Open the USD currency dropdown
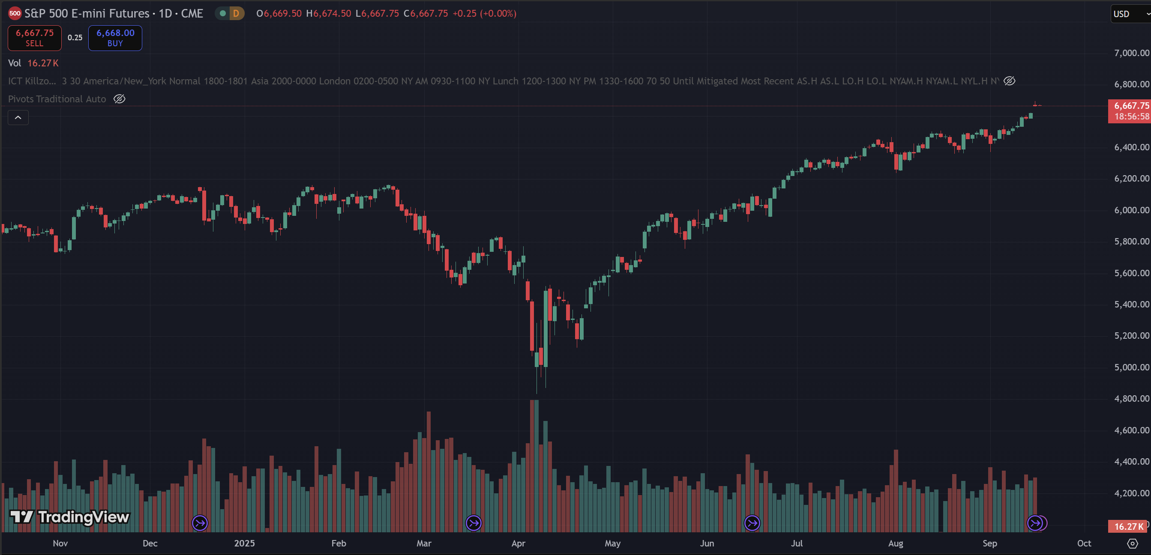This screenshot has height=555, width=1151. 1130,14
